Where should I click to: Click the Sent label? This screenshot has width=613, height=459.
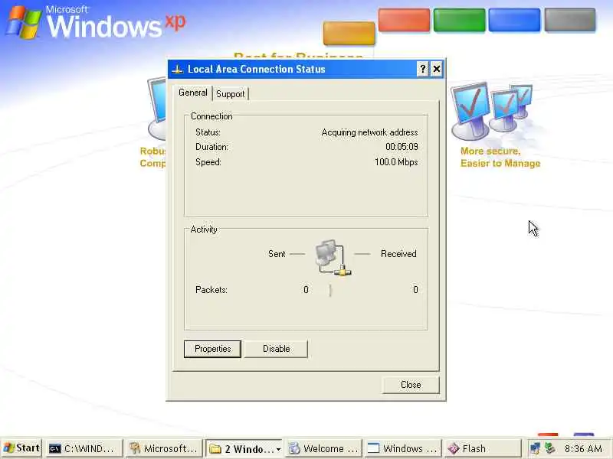coord(277,254)
